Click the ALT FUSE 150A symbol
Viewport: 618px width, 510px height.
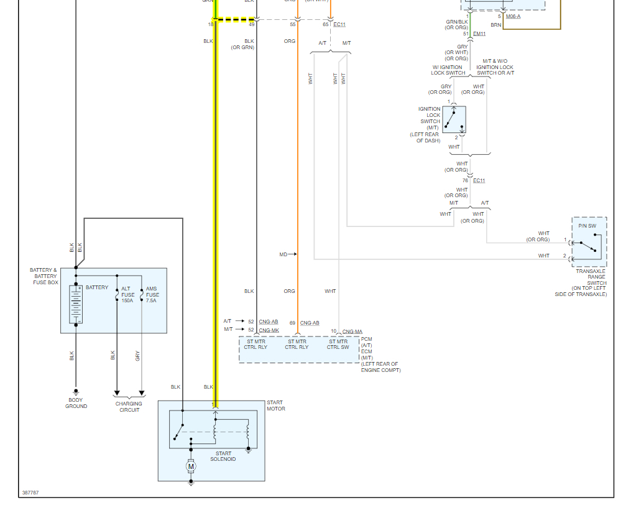pyautogui.click(x=117, y=294)
